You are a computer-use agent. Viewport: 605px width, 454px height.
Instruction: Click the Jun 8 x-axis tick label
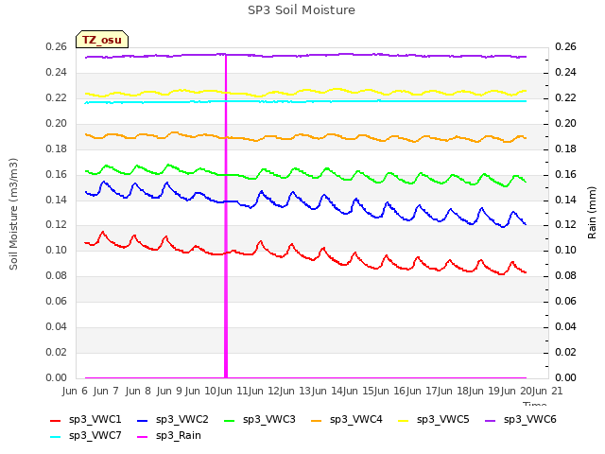tap(138, 391)
